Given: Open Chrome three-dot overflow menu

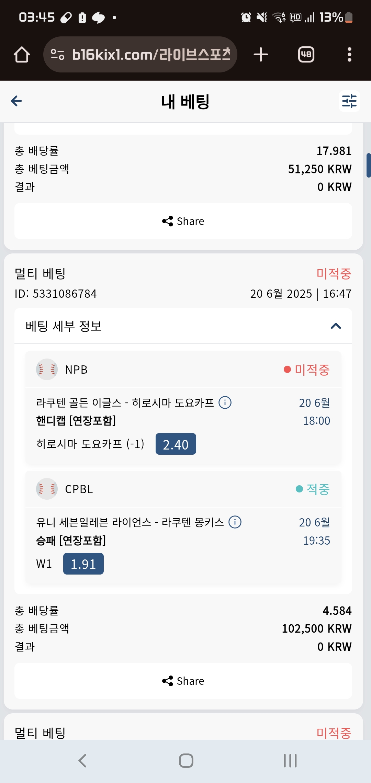Looking at the screenshot, I should 349,55.
